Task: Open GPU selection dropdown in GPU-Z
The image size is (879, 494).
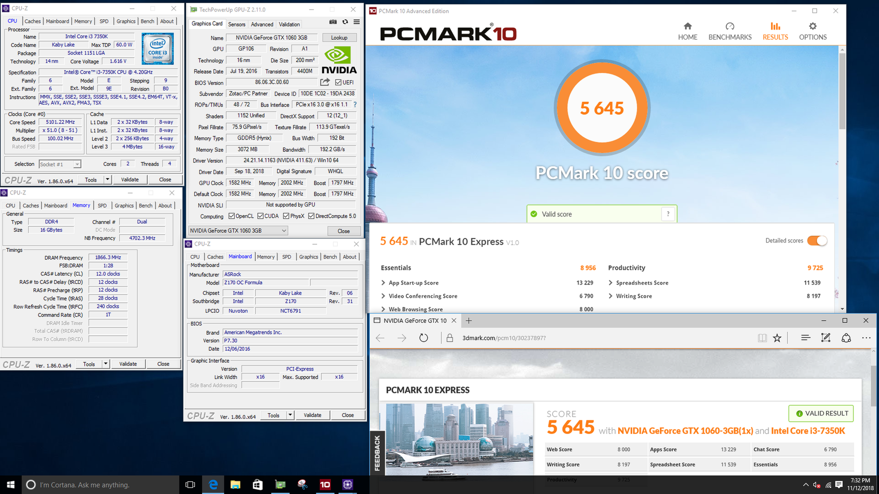Action: tap(238, 231)
